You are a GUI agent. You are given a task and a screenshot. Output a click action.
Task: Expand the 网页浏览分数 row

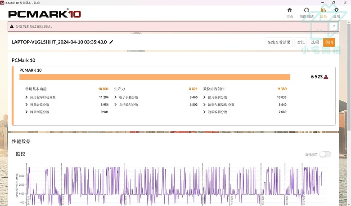[x=27, y=112]
